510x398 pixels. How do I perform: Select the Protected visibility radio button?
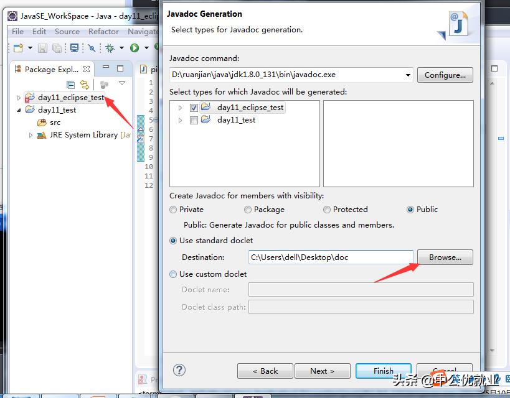point(326,210)
